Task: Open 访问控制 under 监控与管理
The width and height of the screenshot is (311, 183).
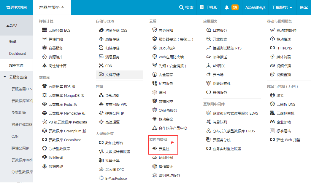Action: pyautogui.click(x=166, y=158)
